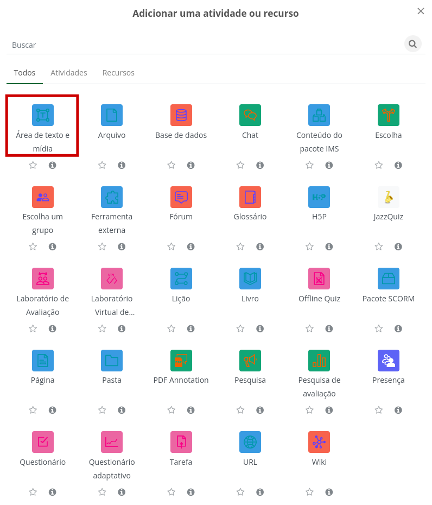The image size is (432, 505).
Task: Choose the Offline Quiz icon
Action: pyautogui.click(x=319, y=278)
